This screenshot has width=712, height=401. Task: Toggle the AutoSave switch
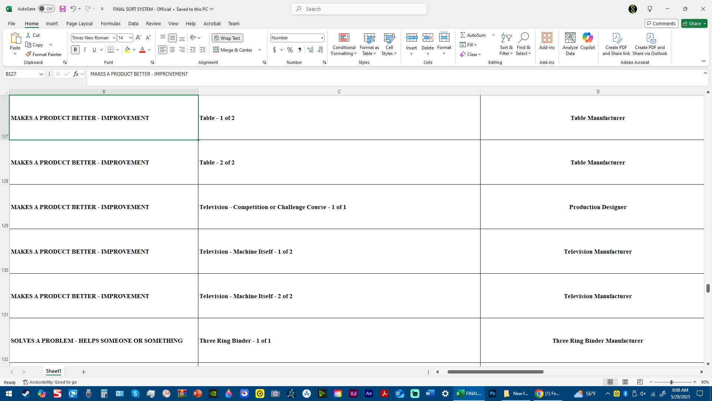tap(46, 9)
